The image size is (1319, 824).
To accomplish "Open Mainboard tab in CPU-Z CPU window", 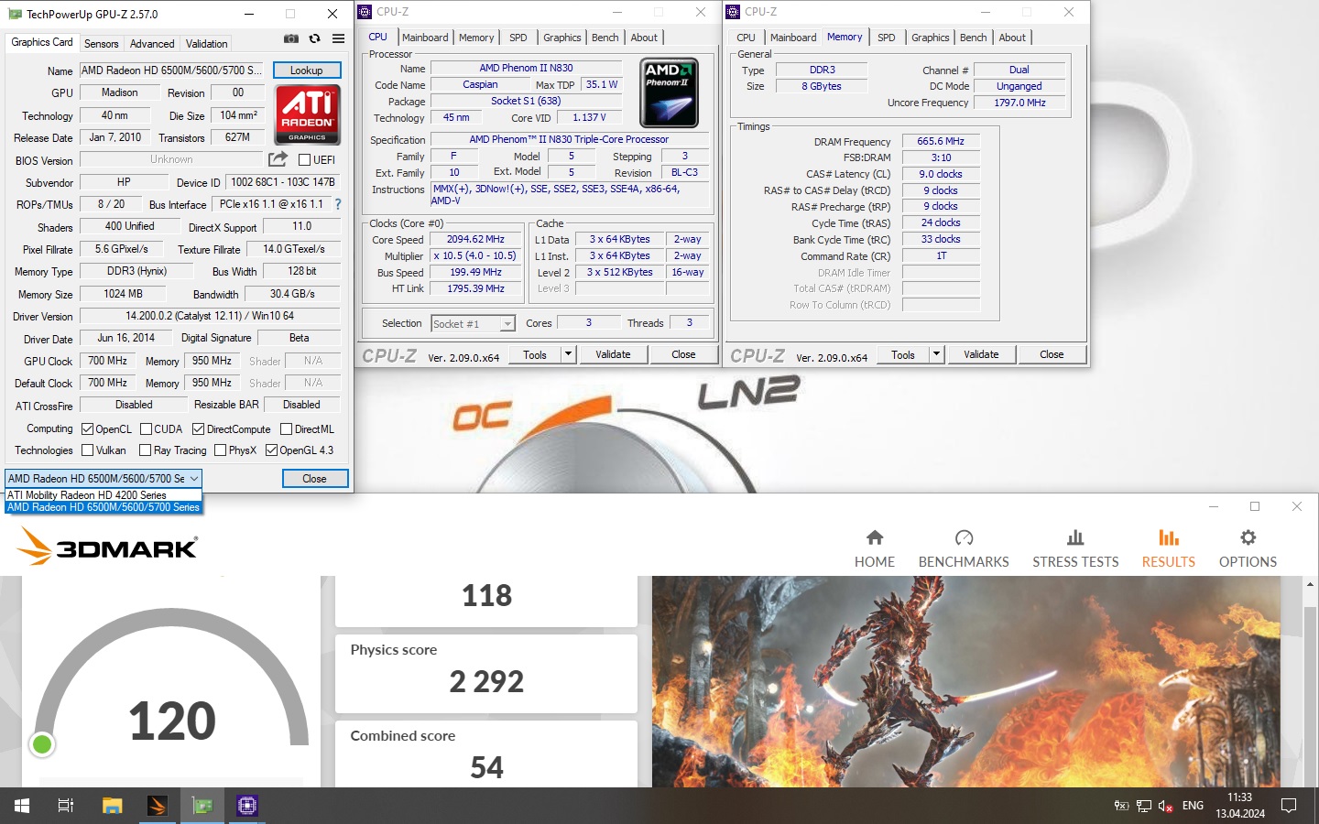I will [425, 38].
